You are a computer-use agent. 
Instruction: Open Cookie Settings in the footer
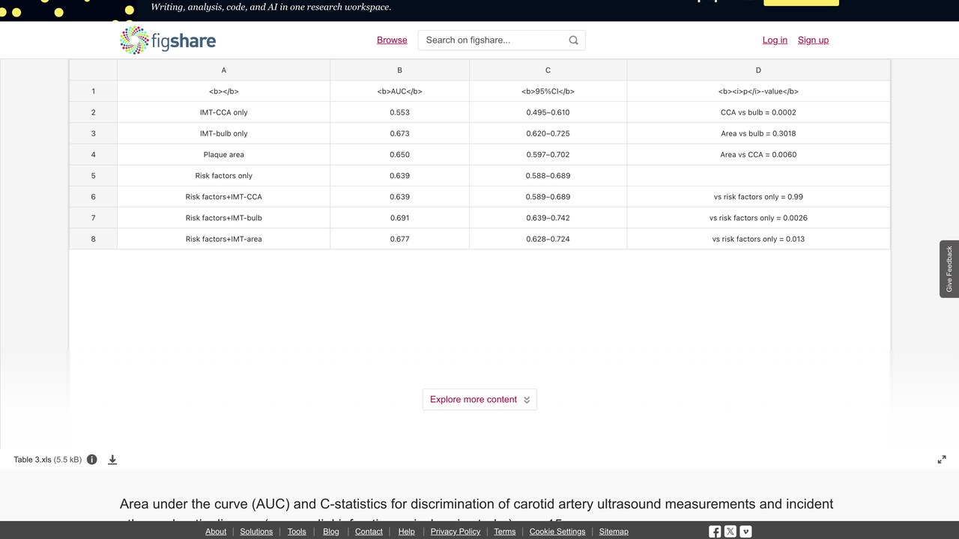pyautogui.click(x=557, y=532)
